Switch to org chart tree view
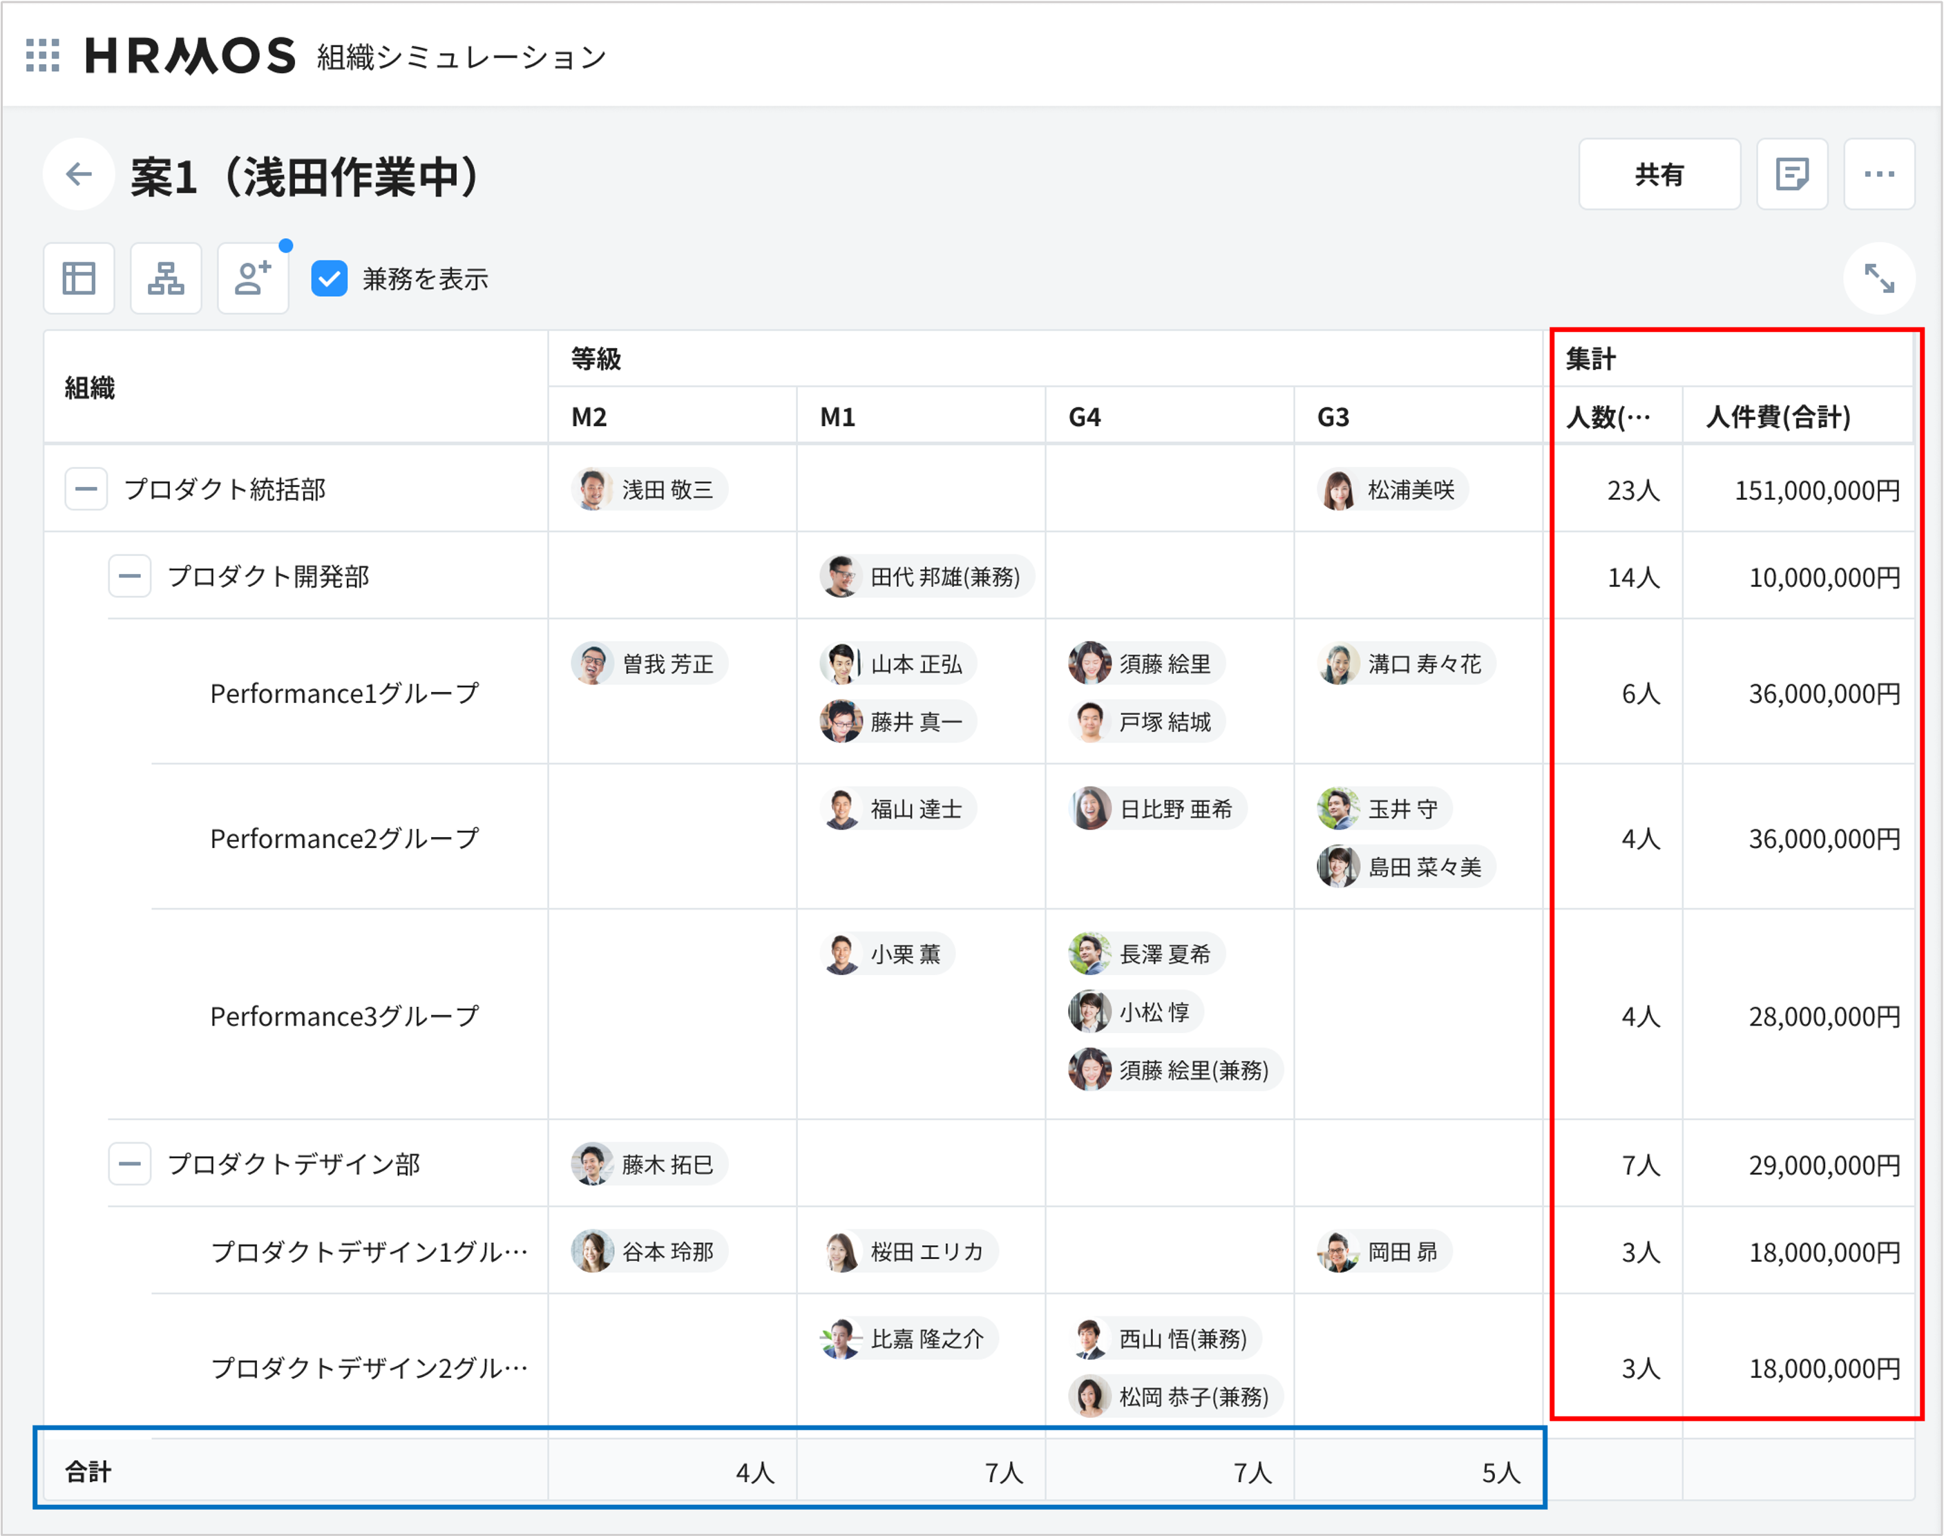 click(166, 278)
